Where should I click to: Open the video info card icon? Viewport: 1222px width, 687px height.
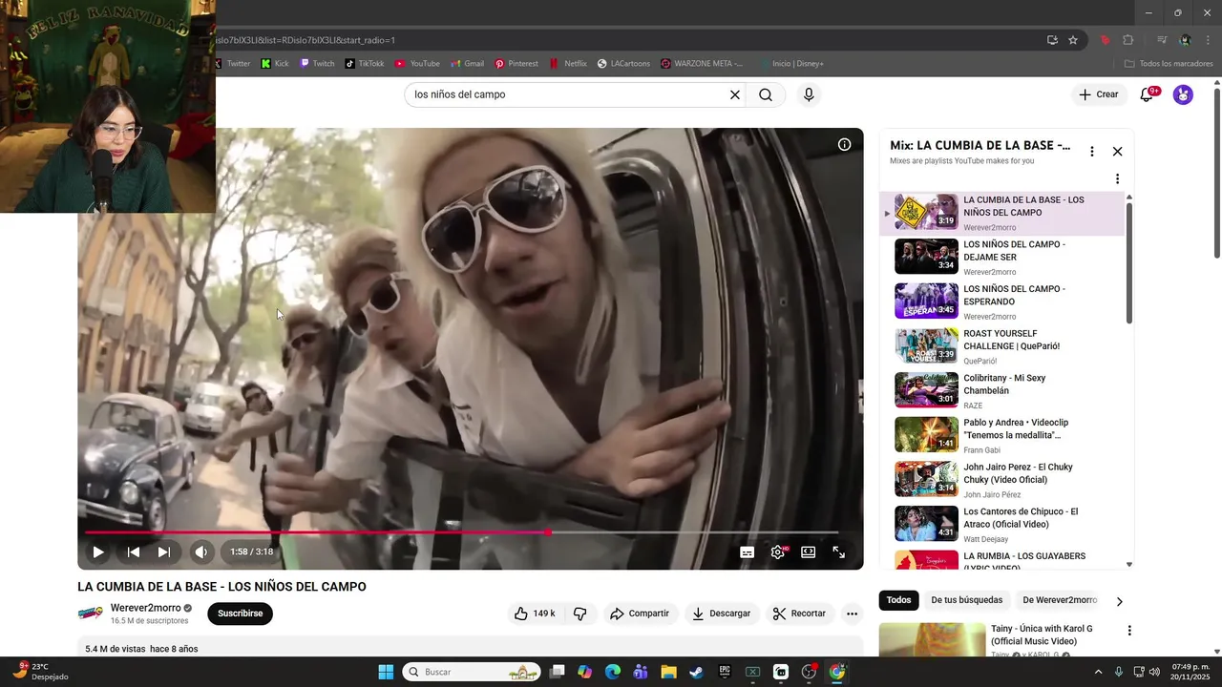tap(844, 145)
